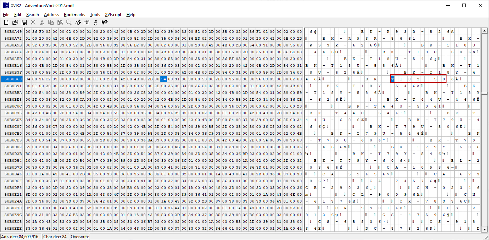This screenshot has height=240, width=489.
Task: Click address row 50B0C35
Action: pyautogui.click(x=13, y=113)
